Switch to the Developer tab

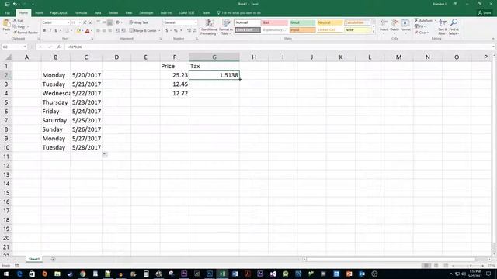(x=146, y=13)
